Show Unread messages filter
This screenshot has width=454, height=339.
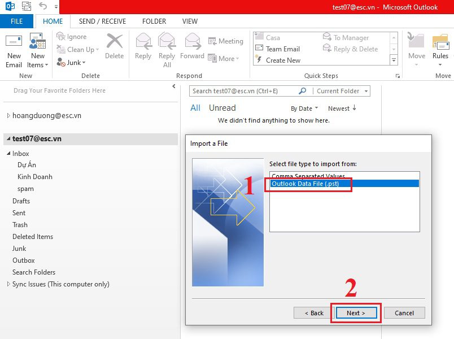point(222,108)
